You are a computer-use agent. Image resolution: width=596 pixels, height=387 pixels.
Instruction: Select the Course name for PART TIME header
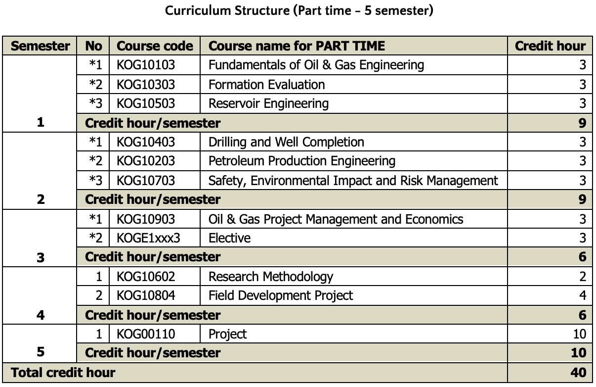tap(297, 47)
